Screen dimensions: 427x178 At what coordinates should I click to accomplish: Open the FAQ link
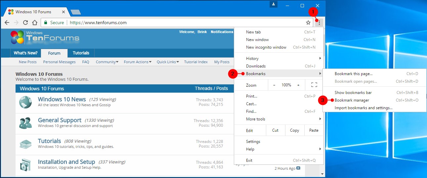coord(86,62)
